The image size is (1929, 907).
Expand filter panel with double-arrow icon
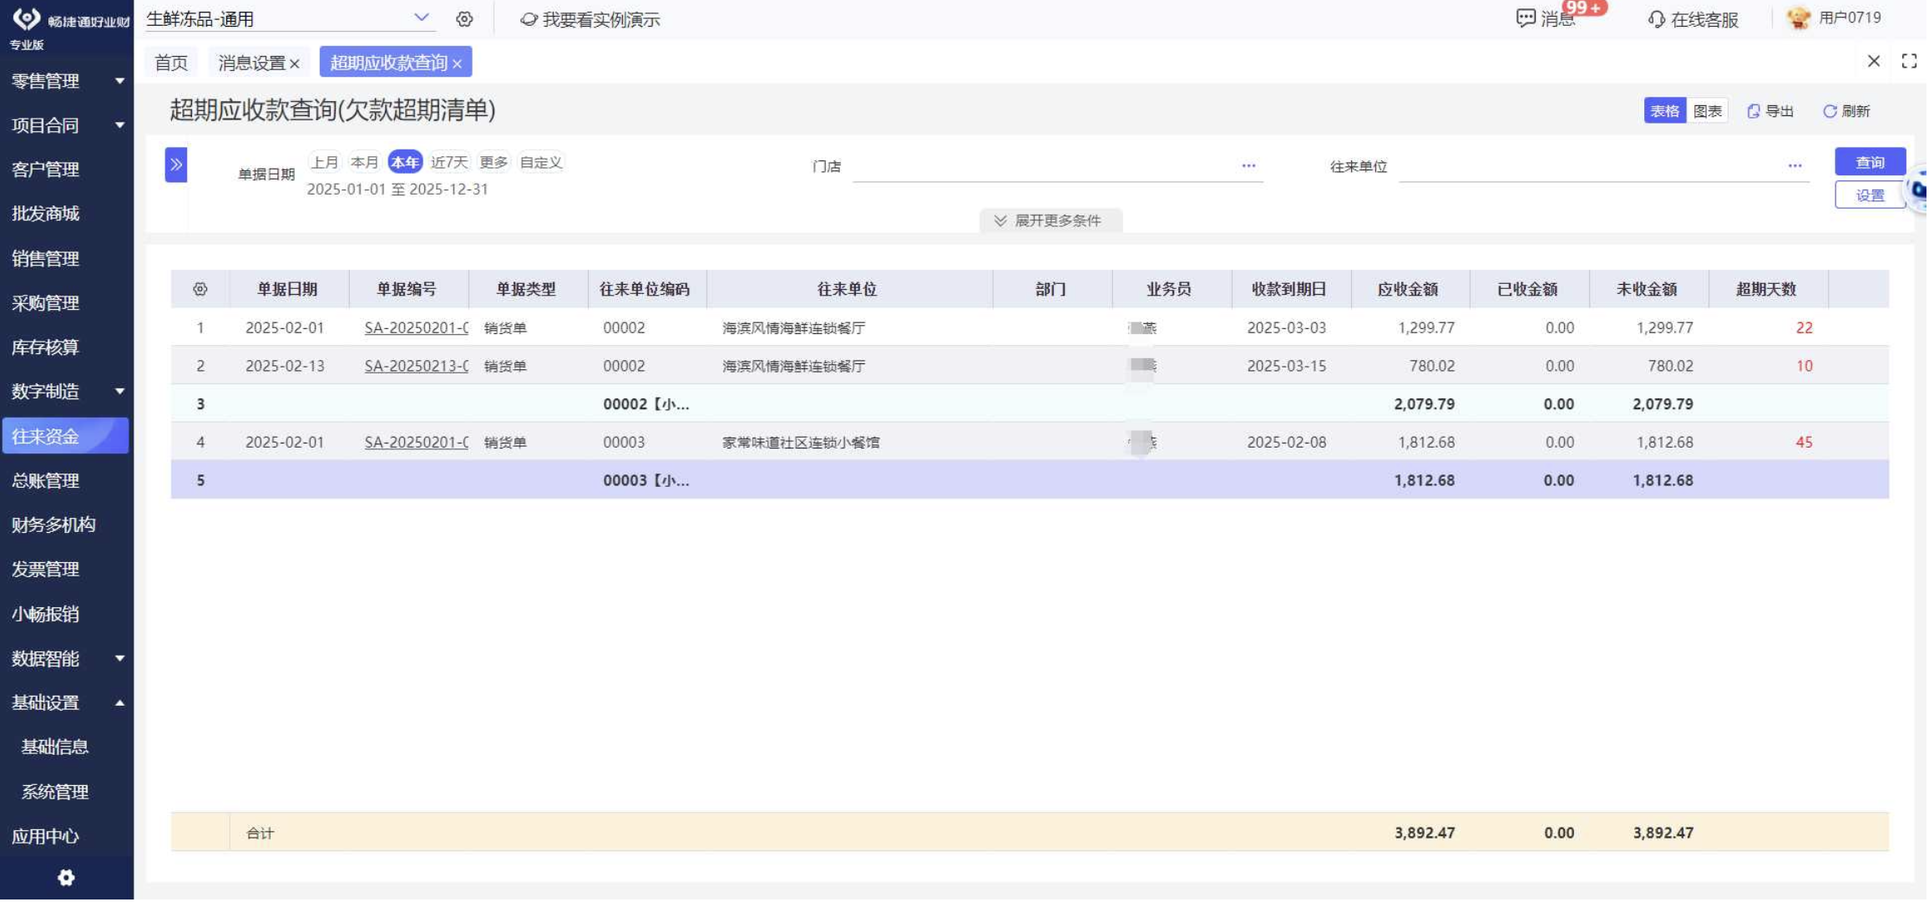click(176, 165)
